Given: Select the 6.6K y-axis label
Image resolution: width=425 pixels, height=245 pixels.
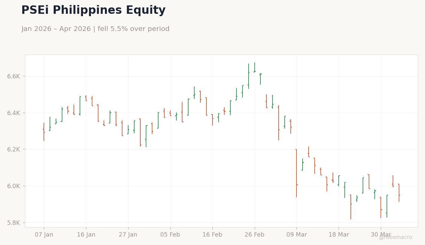Looking at the screenshot, I should (14, 76).
